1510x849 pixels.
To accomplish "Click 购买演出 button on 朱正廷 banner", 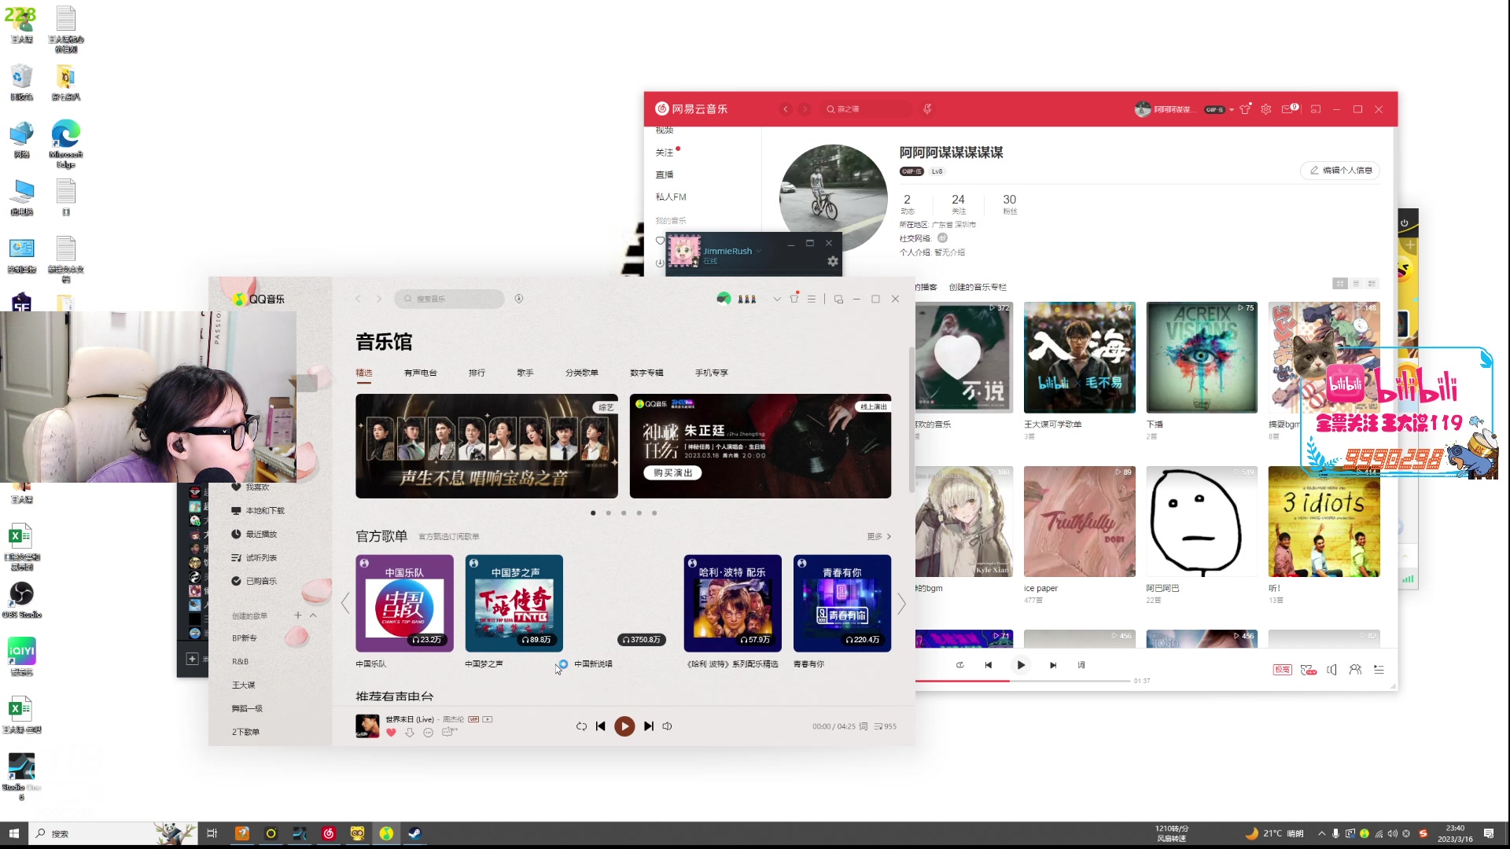I will [673, 473].
